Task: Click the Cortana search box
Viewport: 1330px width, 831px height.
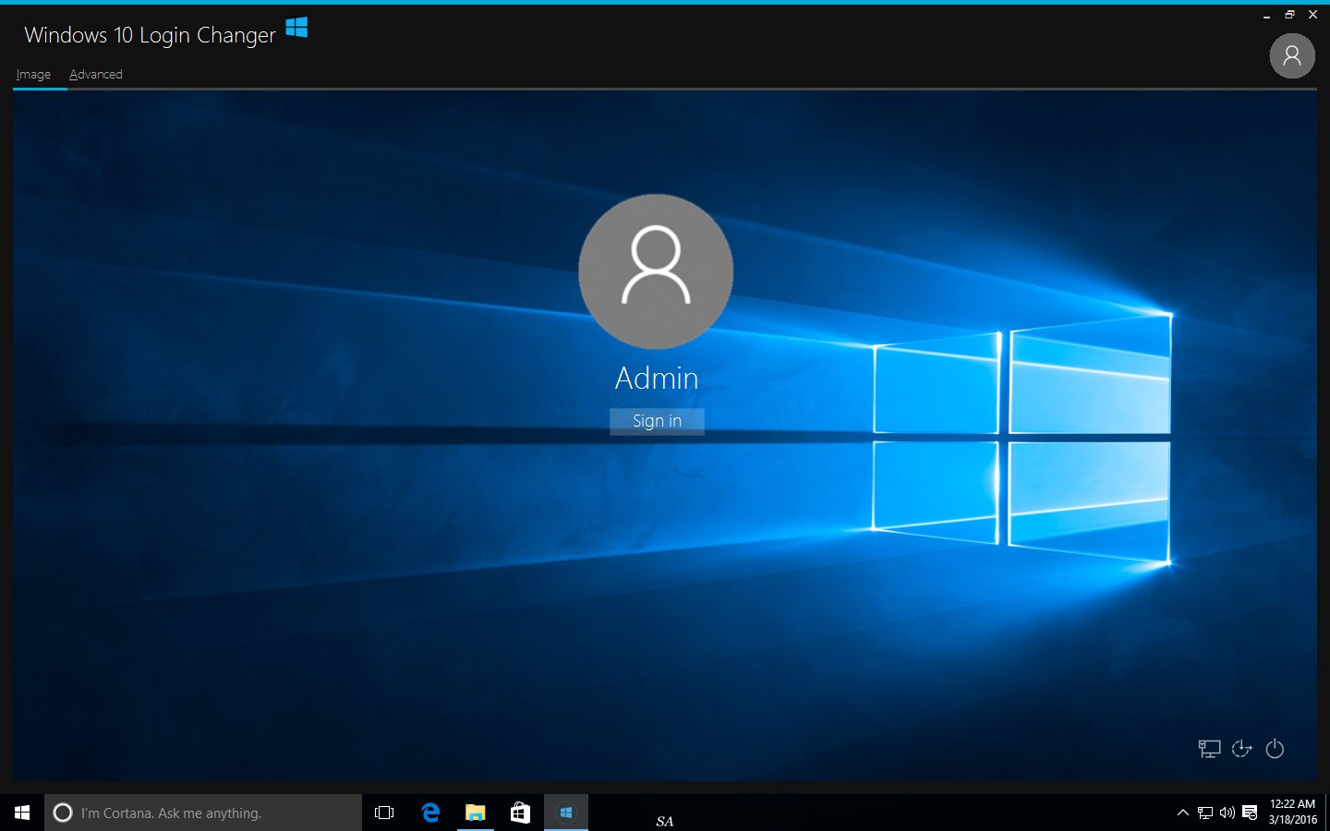Action: click(x=203, y=813)
